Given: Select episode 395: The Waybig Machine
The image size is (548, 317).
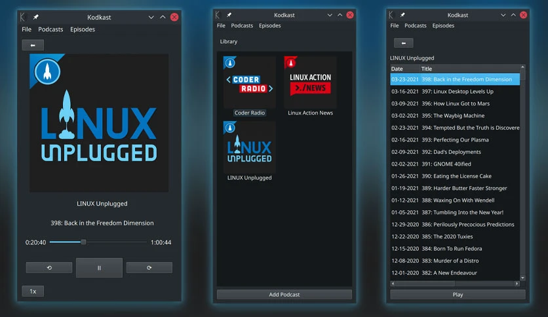Looking at the screenshot, I should [x=455, y=115].
